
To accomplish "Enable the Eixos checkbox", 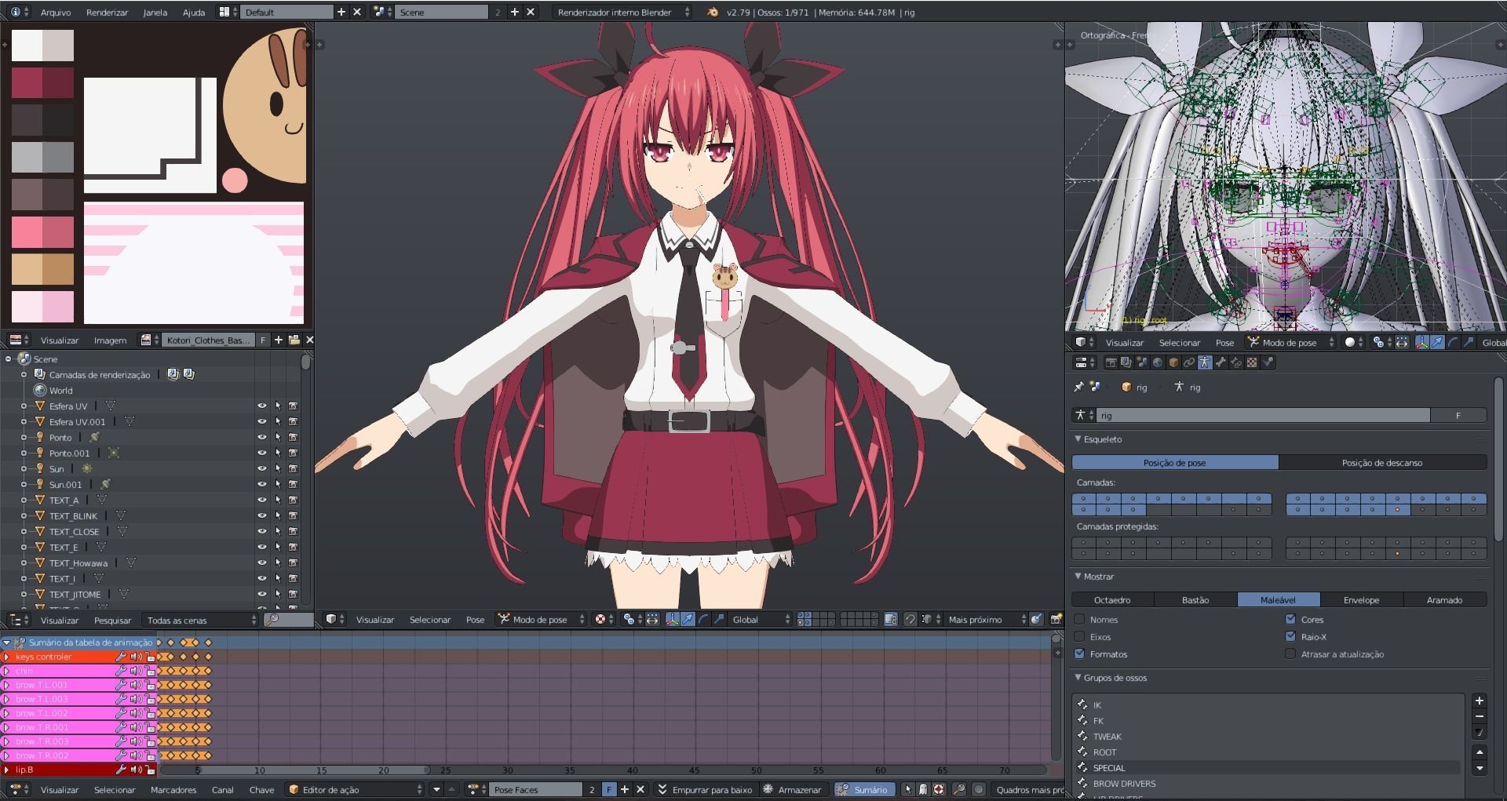I will click(x=1079, y=636).
